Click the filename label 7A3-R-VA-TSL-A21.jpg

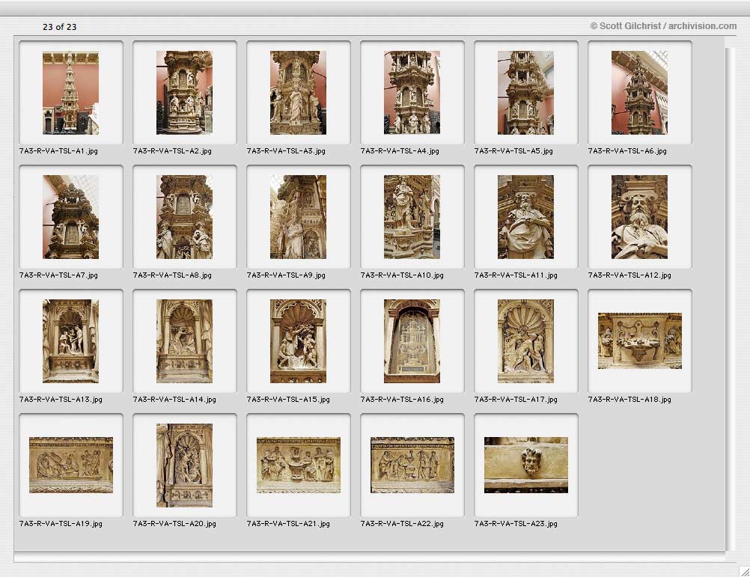pos(288,524)
